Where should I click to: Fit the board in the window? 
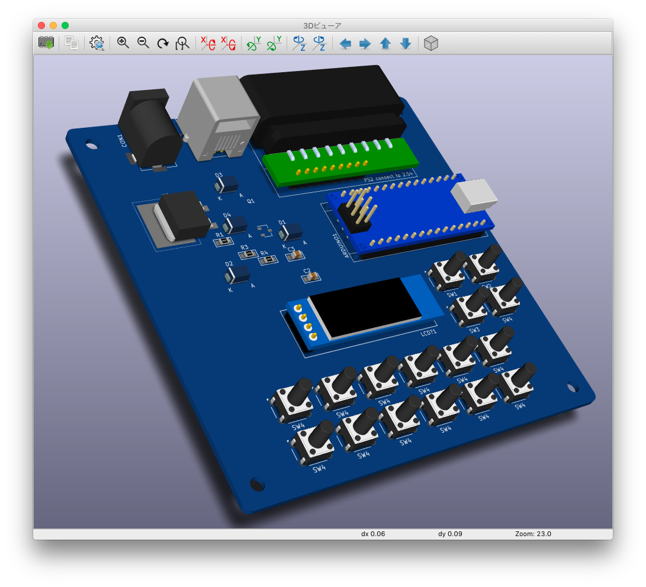point(182,43)
